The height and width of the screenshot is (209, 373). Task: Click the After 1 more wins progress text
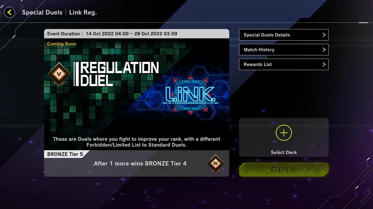[x=140, y=164]
